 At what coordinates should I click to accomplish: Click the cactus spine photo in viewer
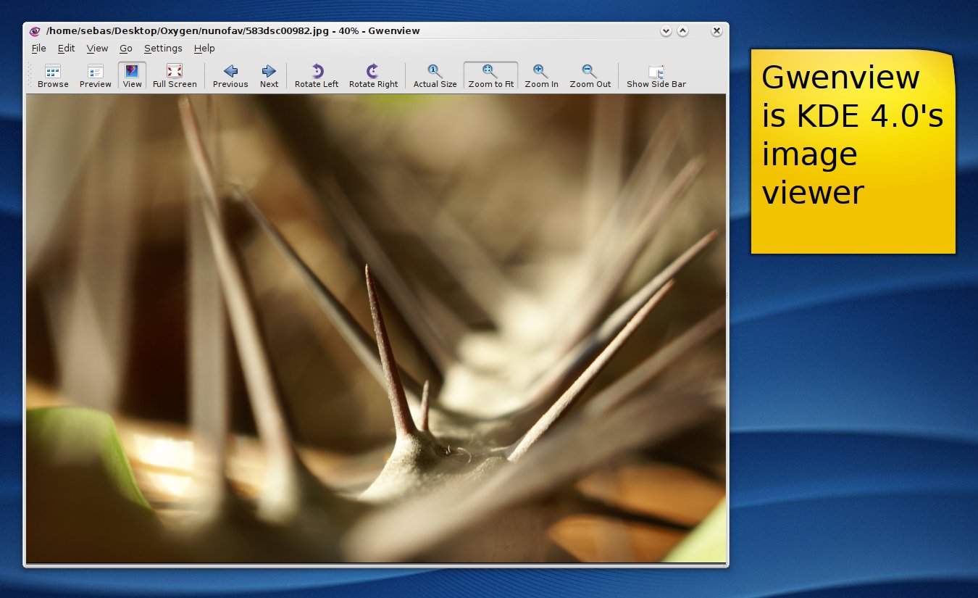point(376,328)
